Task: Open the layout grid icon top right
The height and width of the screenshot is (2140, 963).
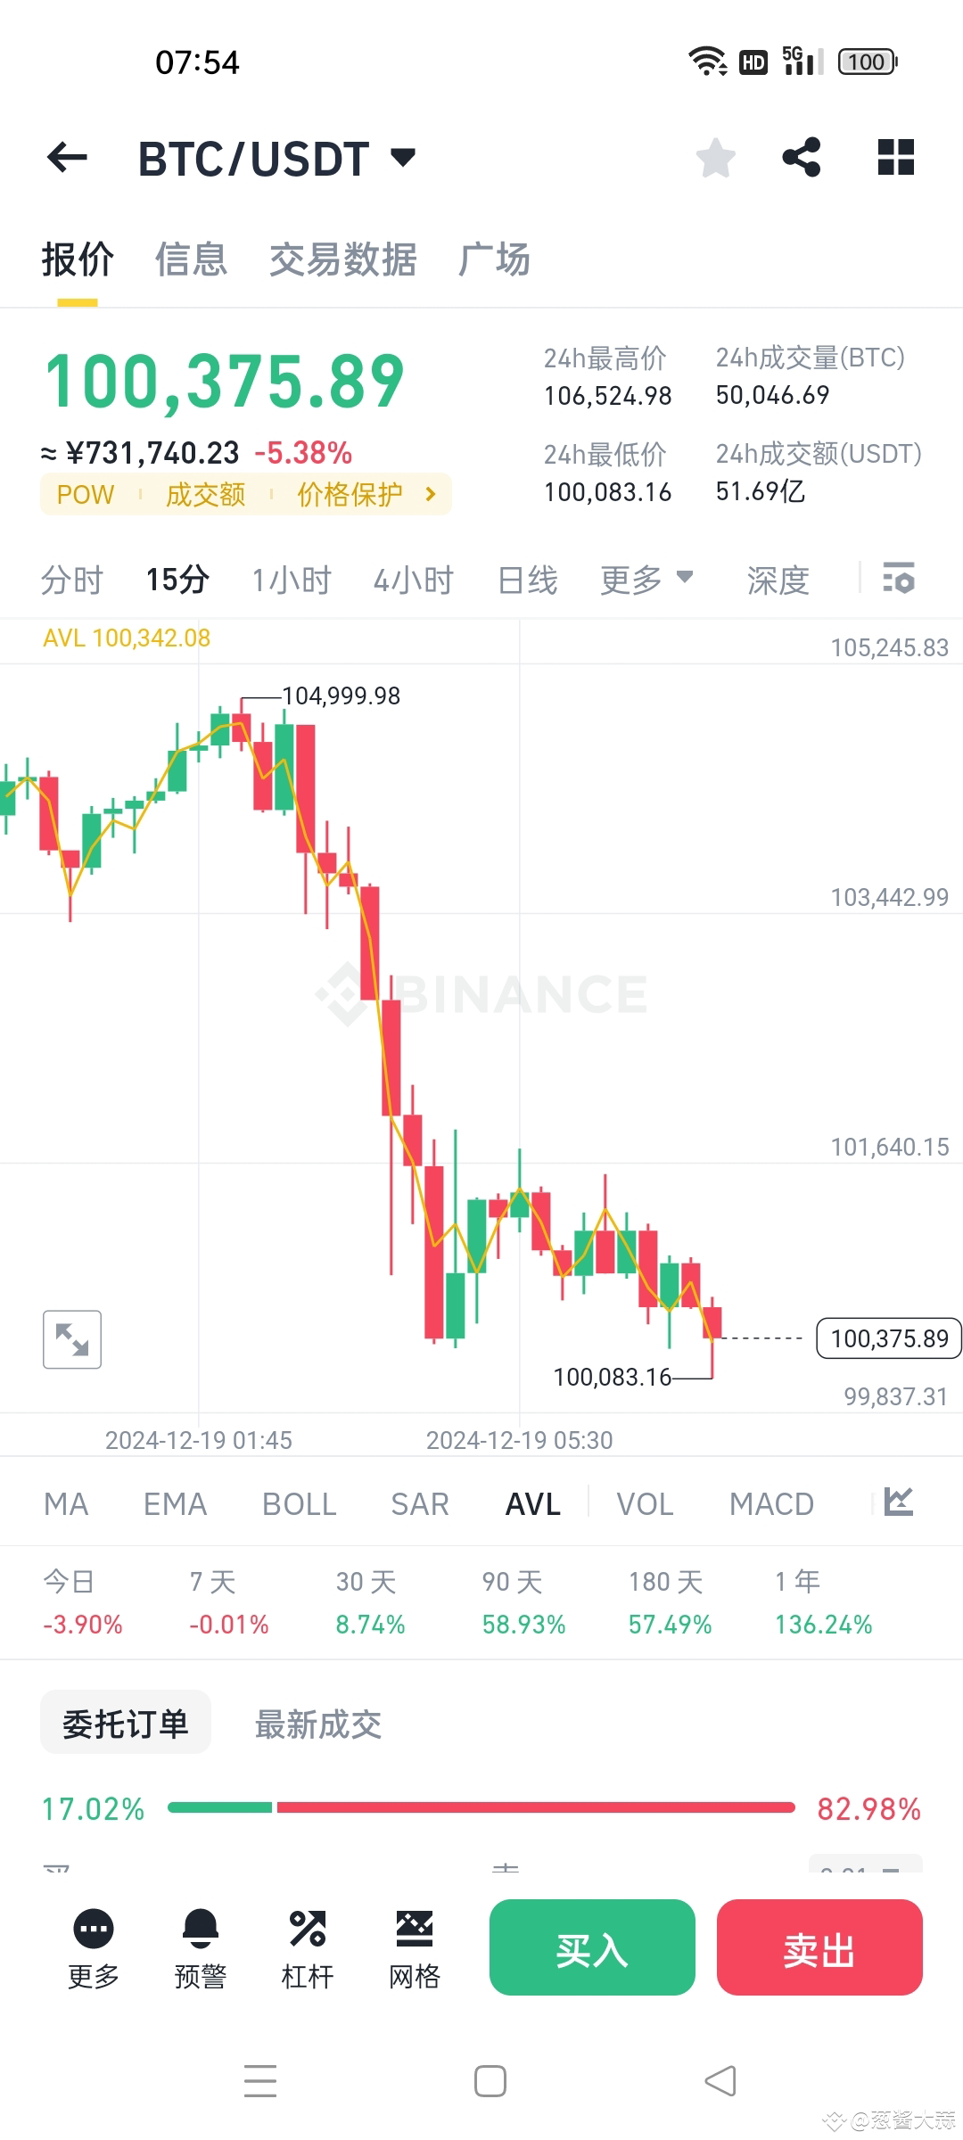Action: 894,157
